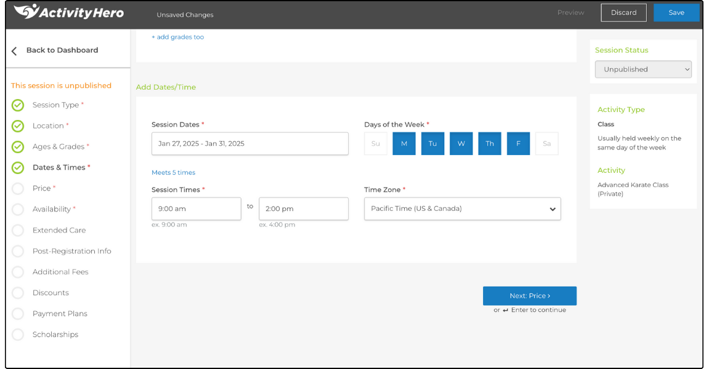Click the add grades too link
The width and height of the screenshot is (709, 369).
tap(177, 37)
